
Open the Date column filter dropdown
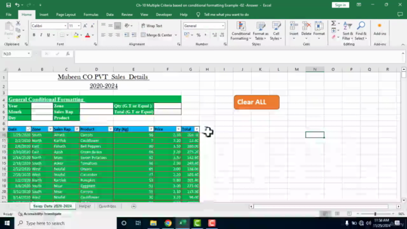[x=28, y=129]
